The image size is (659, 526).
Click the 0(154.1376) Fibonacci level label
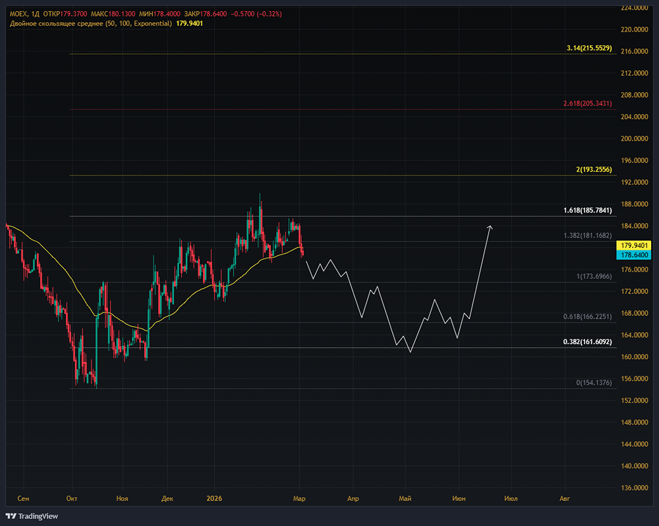594,382
